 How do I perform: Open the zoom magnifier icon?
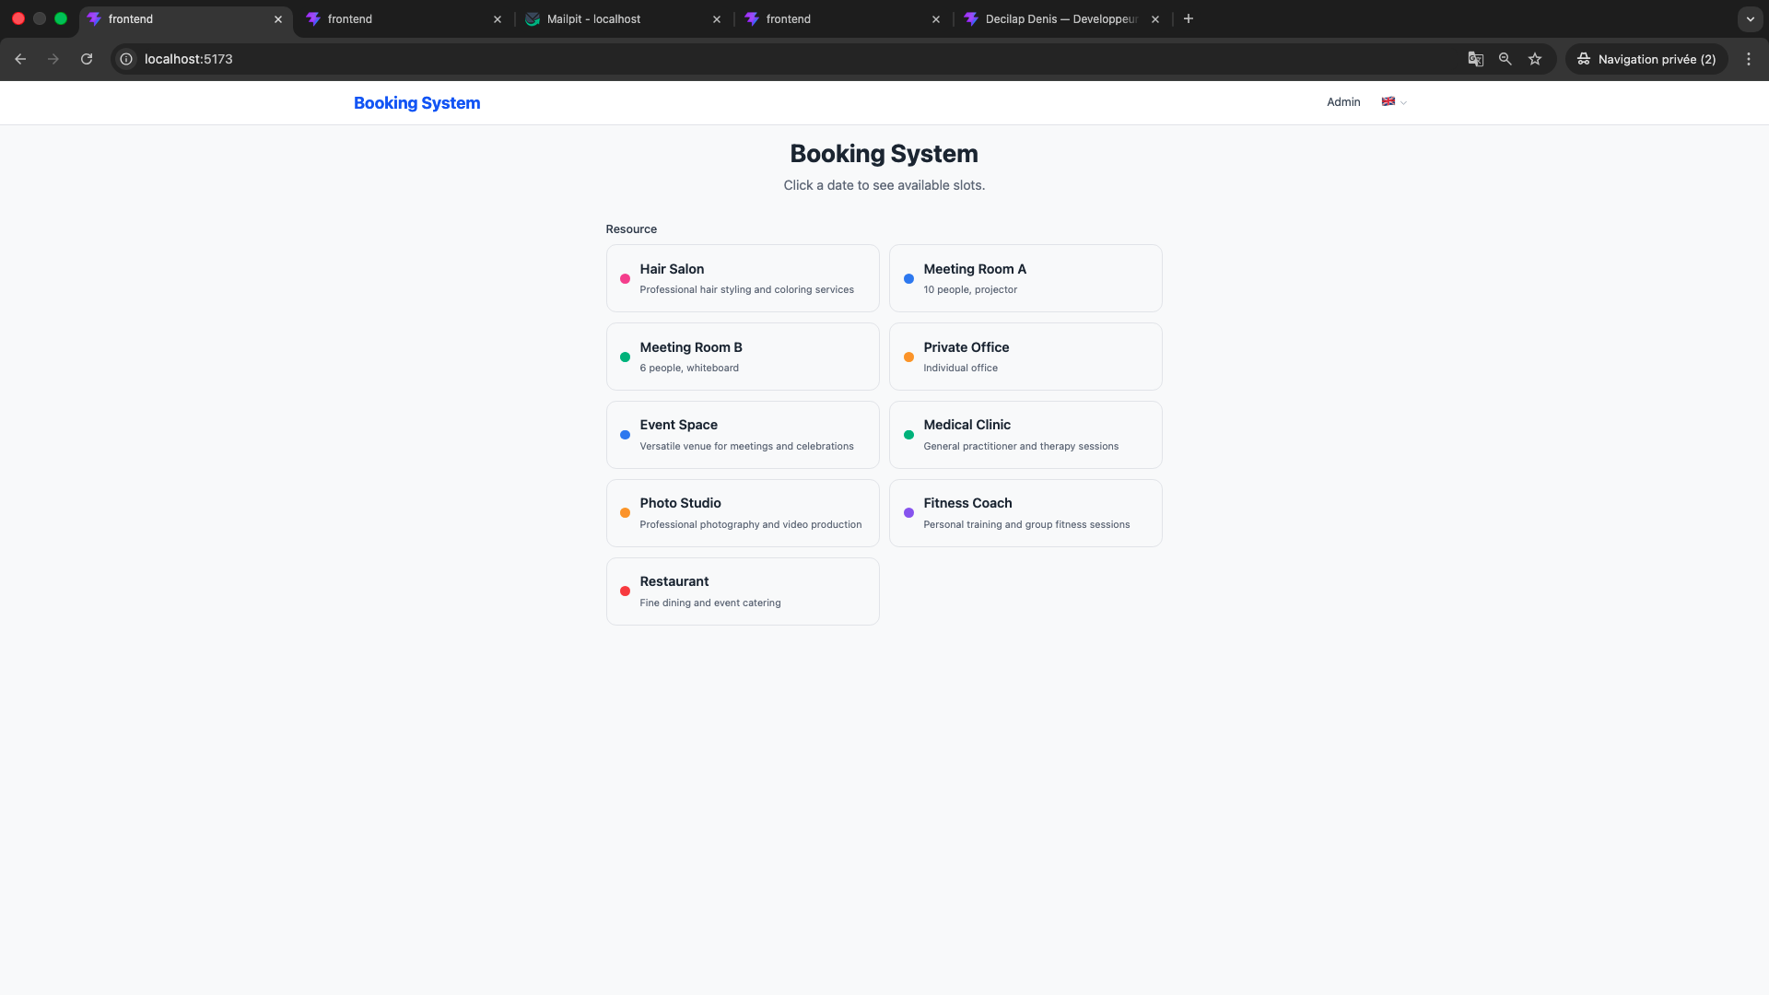(x=1505, y=59)
